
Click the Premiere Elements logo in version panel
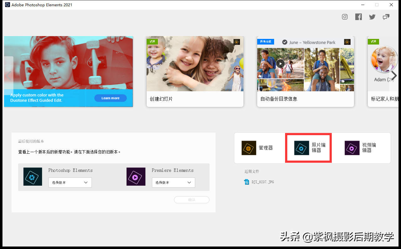click(136, 177)
